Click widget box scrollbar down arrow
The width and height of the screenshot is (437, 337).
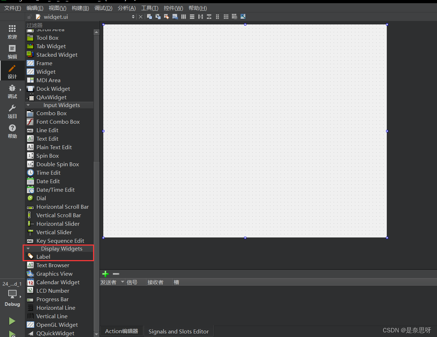(96, 334)
